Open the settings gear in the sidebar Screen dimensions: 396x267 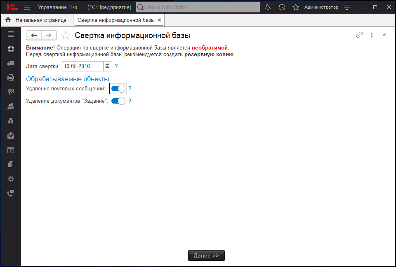pyautogui.click(x=11, y=179)
